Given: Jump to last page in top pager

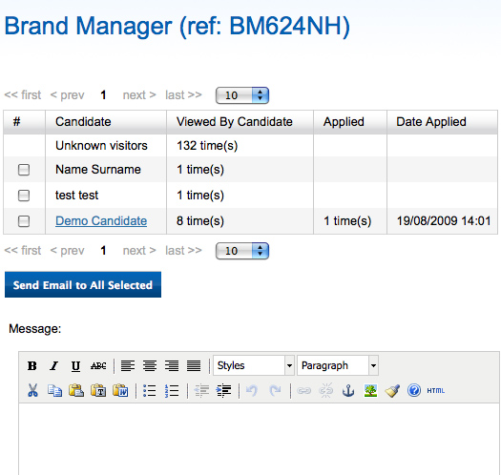Looking at the screenshot, I should pos(184,95).
